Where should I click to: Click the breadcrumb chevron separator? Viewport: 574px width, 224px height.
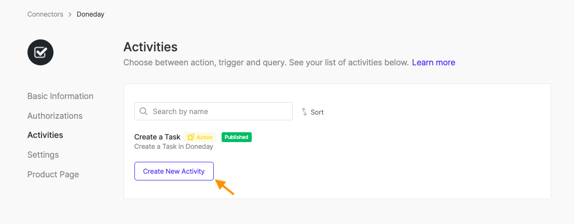(70, 15)
